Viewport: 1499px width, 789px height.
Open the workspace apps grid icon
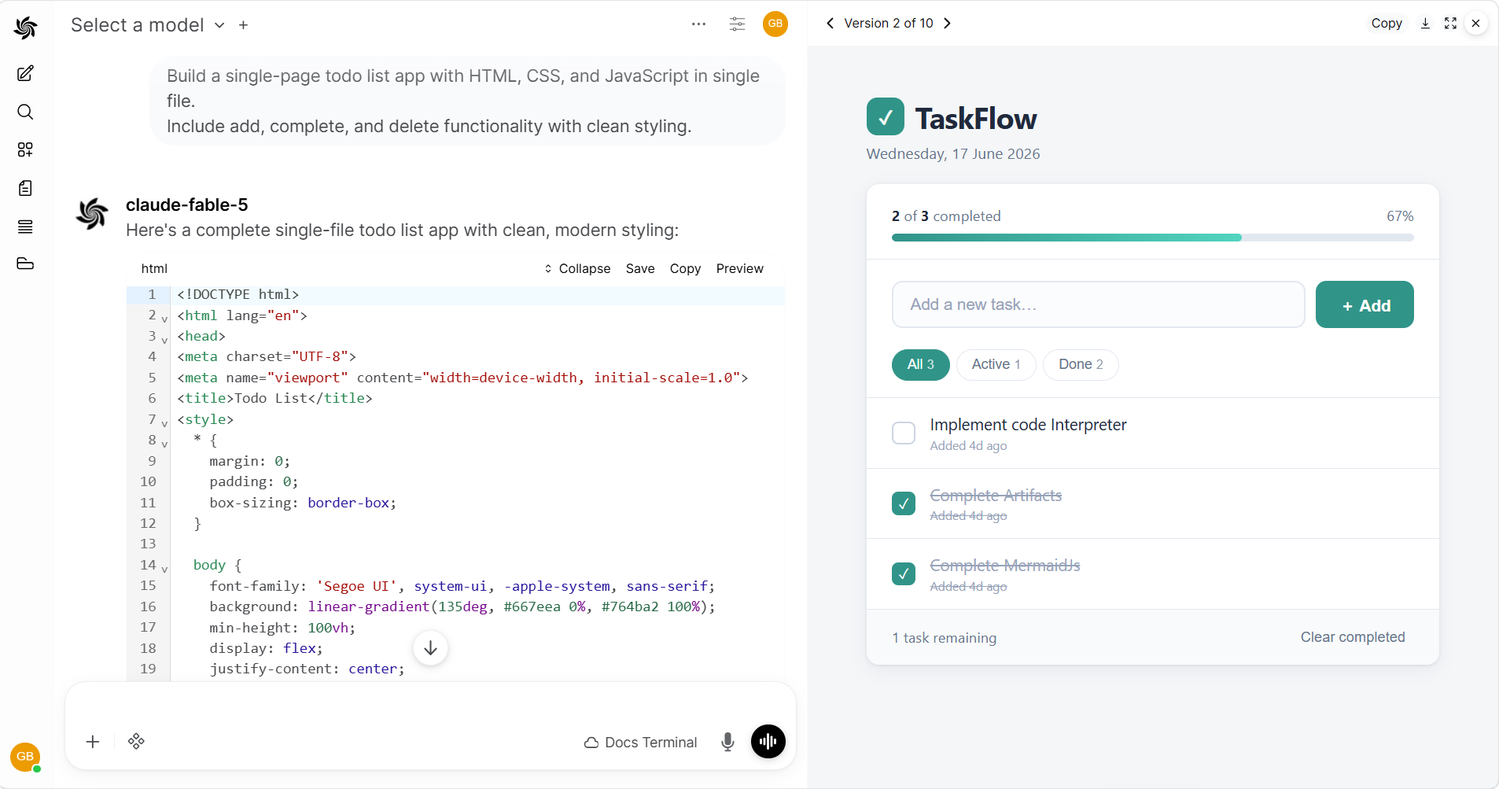tap(25, 149)
